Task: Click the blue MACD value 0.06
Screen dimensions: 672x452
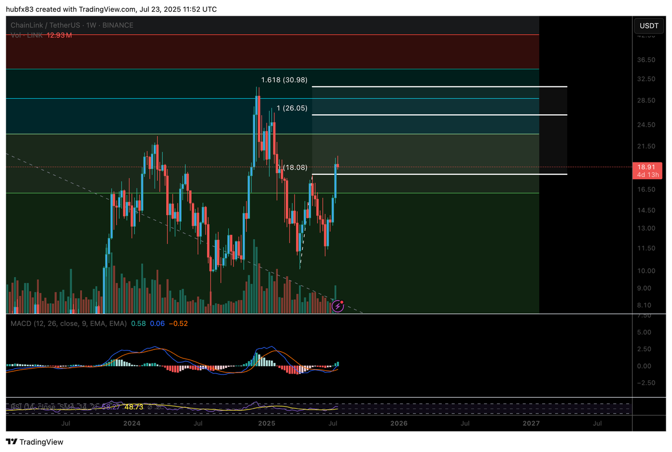Action: click(157, 323)
